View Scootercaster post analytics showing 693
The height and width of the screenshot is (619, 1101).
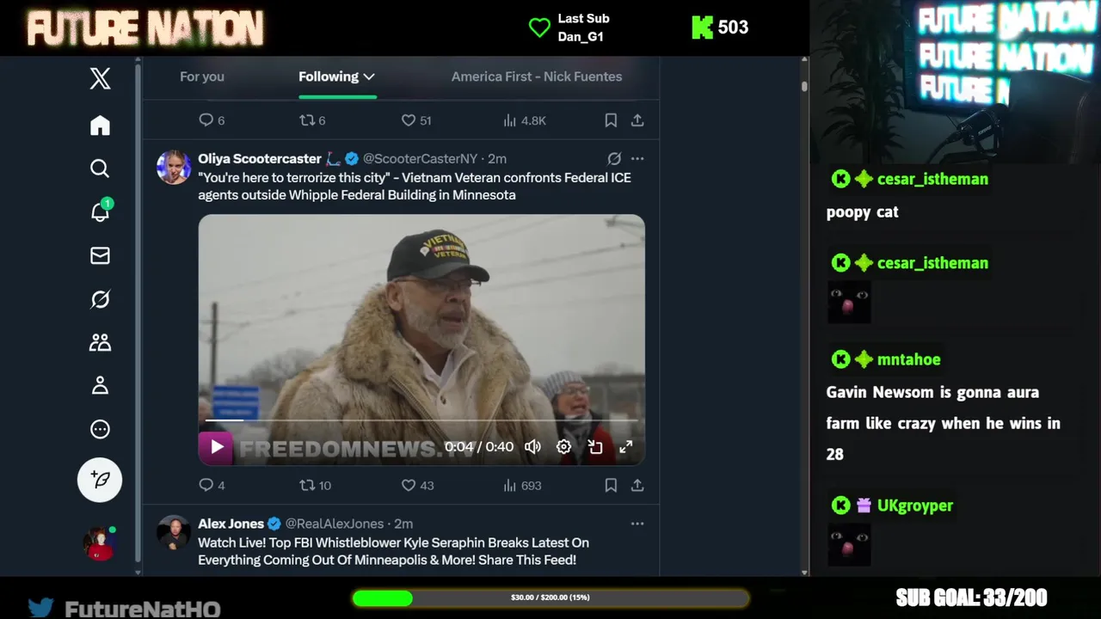(x=522, y=486)
